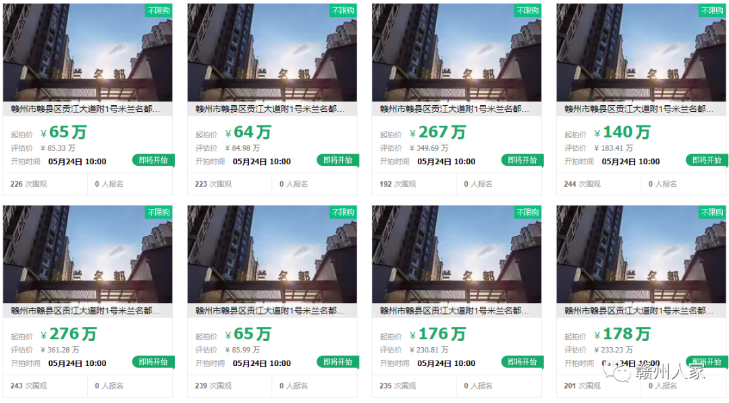The height and width of the screenshot is (403, 729).
Task: Click 不限购 badge on the 267万 listing
Action: (x=528, y=10)
